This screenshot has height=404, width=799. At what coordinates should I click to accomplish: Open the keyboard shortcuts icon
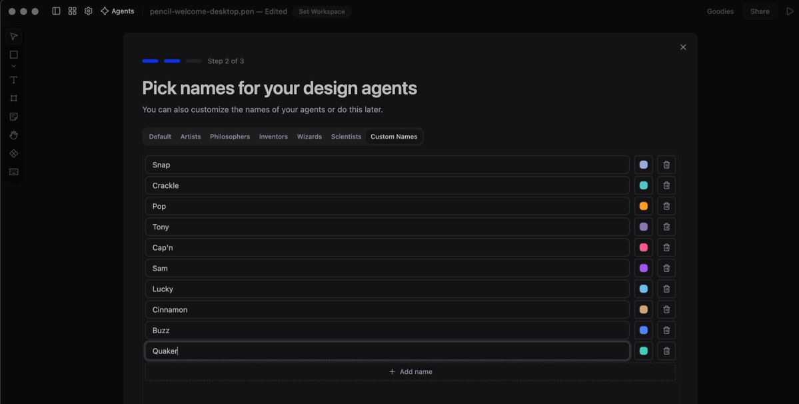click(x=14, y=172)
